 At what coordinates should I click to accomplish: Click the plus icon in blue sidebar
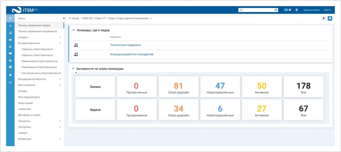[10, 26]
